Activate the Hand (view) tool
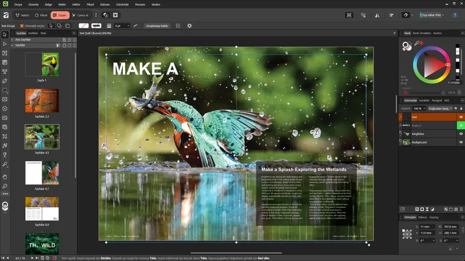 (5, 177)
